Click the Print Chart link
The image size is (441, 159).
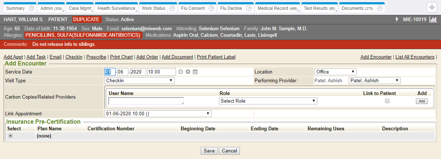pyautogui.click(x=121, y=57)
